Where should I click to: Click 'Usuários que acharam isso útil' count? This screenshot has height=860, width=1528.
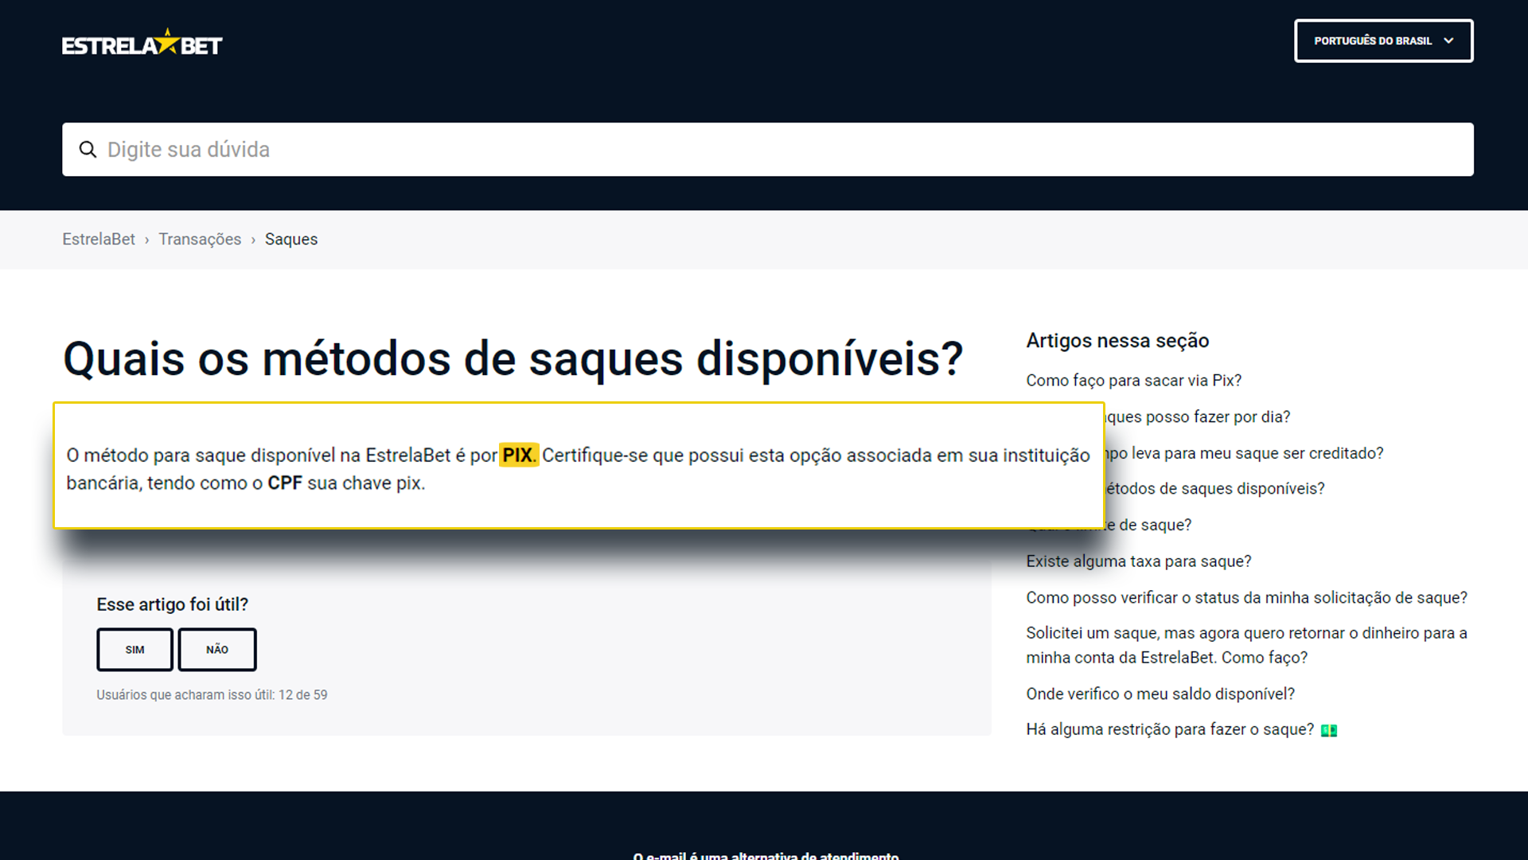[212, 695]
